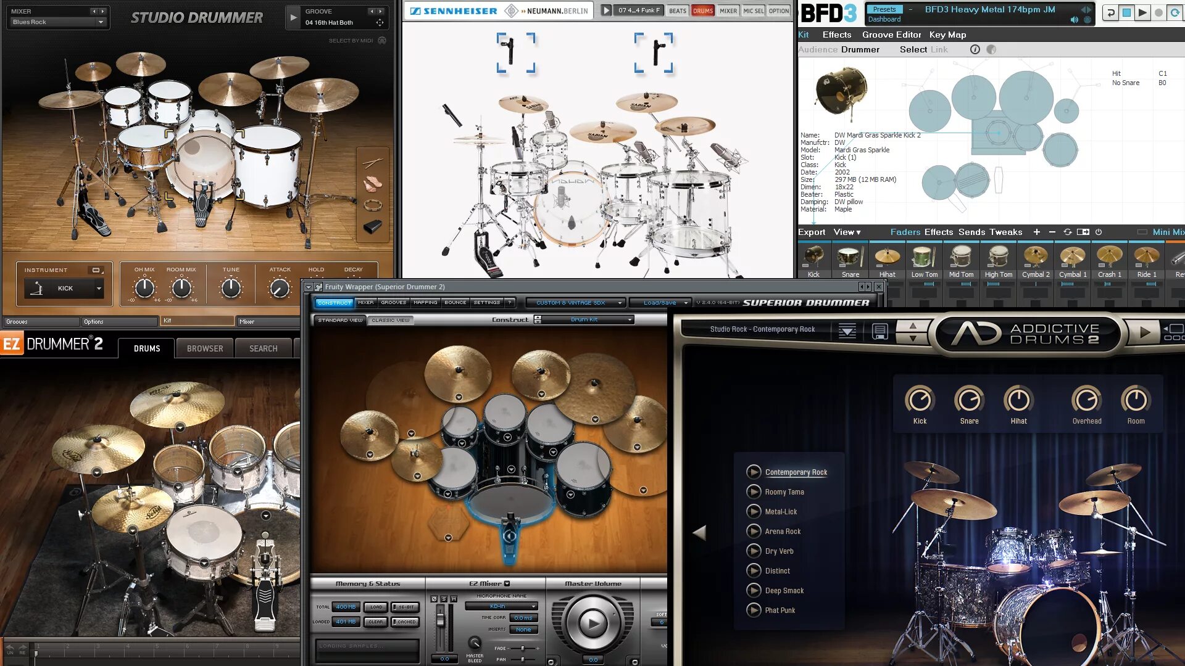Expand the KICK instrument dropdown
This screenshot has width=1185, height=666.
coord(99,289)
